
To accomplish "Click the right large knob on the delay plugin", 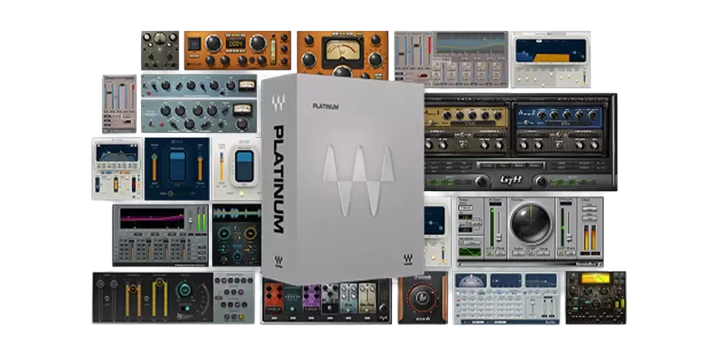I will pos(257,43).
